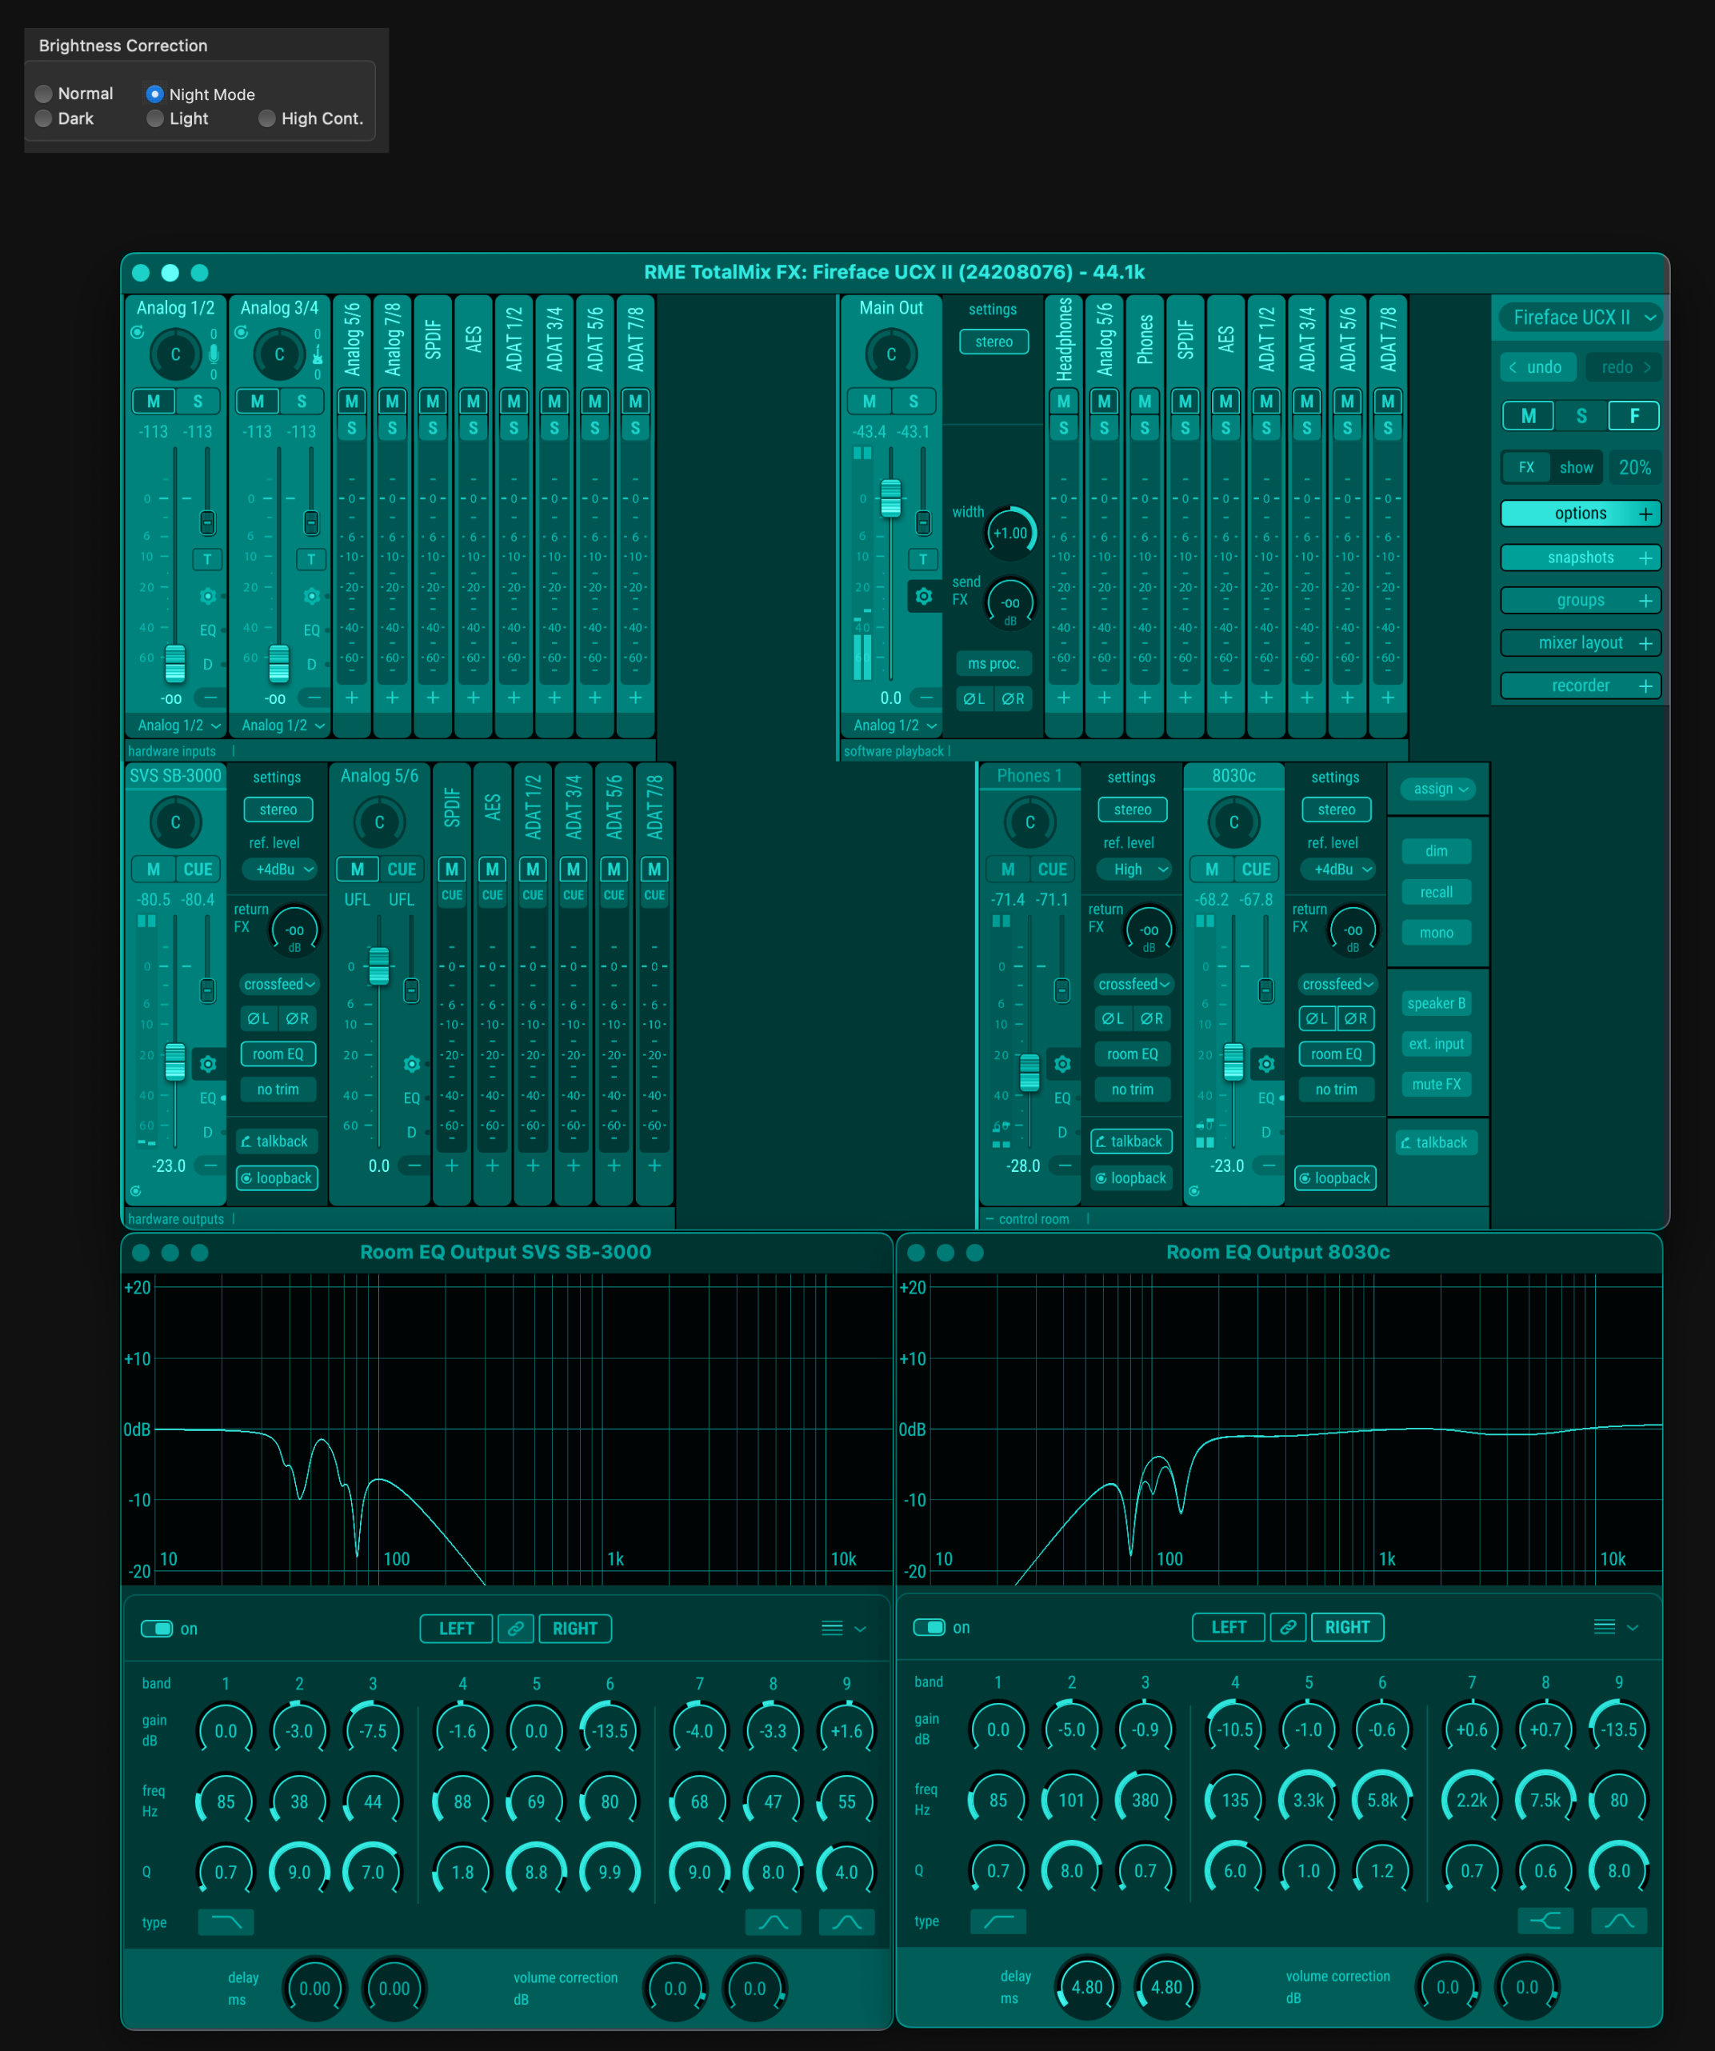Image resolution: width=1715 pixels, height=2051 pixels.
Task: Toggle Room EQ on switch for 8030c
Action: click(x=929, y=1627)
